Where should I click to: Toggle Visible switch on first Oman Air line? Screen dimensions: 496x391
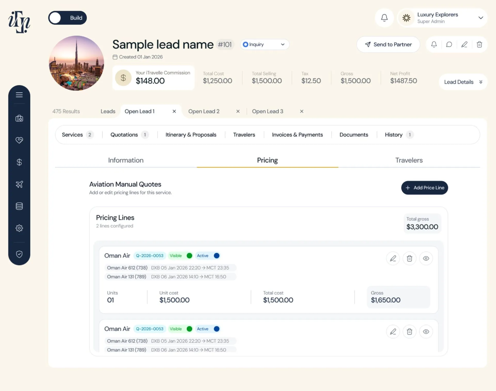tap(189, 255)
